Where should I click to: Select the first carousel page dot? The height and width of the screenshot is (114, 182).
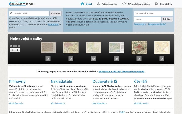tap(11, 46)
